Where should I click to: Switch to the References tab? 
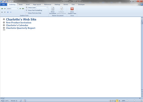[x=48, y=4]
